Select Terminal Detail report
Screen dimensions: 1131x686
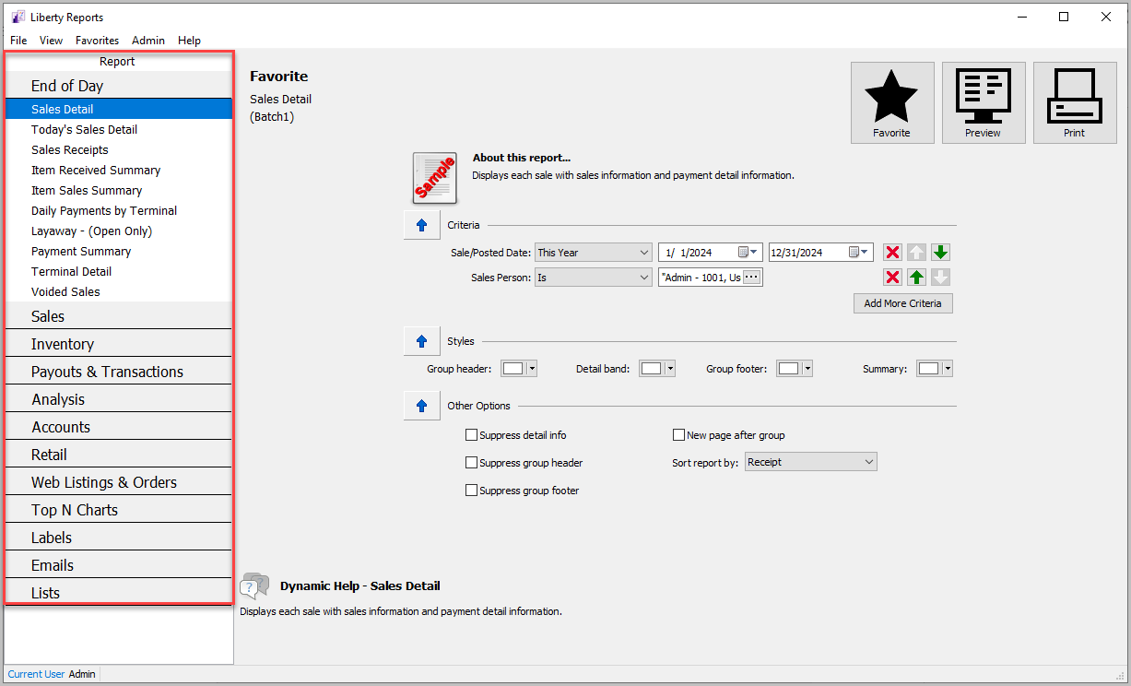pos(118,271)
